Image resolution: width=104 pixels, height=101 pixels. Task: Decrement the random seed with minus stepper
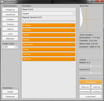point(17,48)
